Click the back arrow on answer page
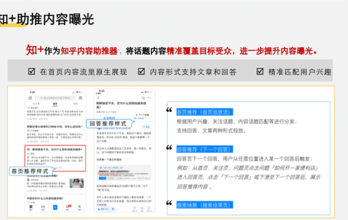This screenshot has height=220, width=348. [x=98, y=98]
